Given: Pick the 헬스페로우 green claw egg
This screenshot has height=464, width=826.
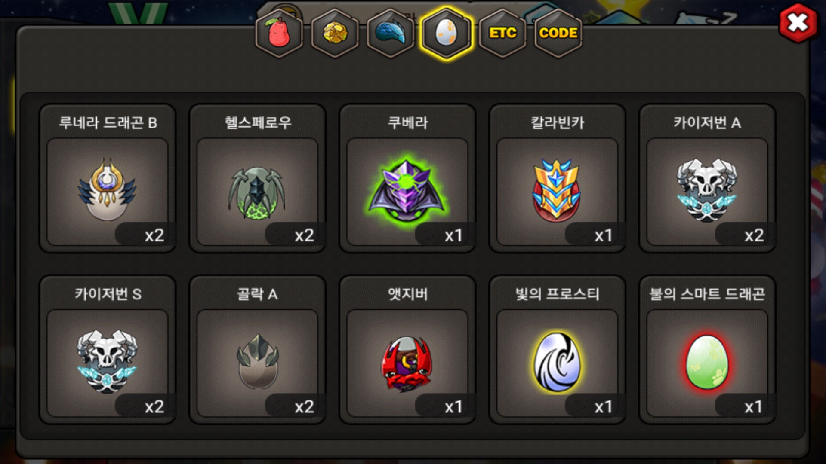Looking at the screenshot, I should coord(257,192).
